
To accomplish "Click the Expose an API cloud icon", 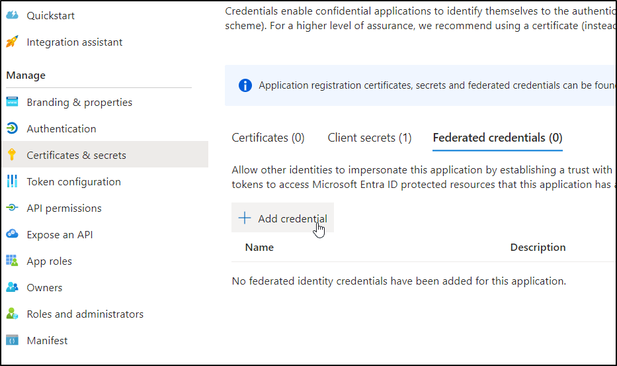I will click(12, 234).
